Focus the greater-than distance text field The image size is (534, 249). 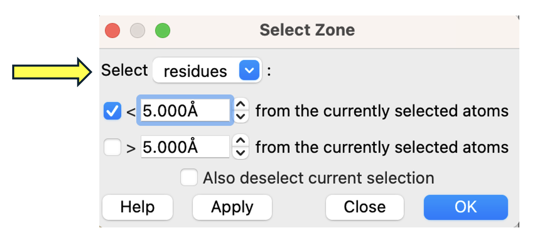pyautogui.click(x=185, y=147)
